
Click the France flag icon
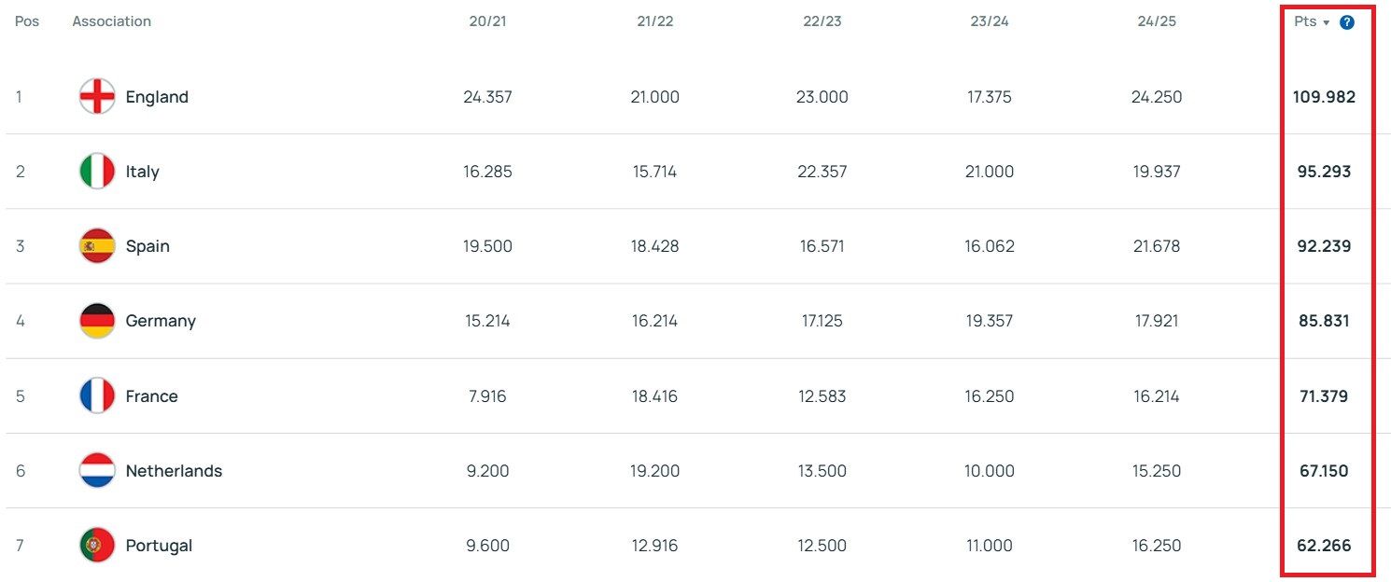[x=97, y=396]
